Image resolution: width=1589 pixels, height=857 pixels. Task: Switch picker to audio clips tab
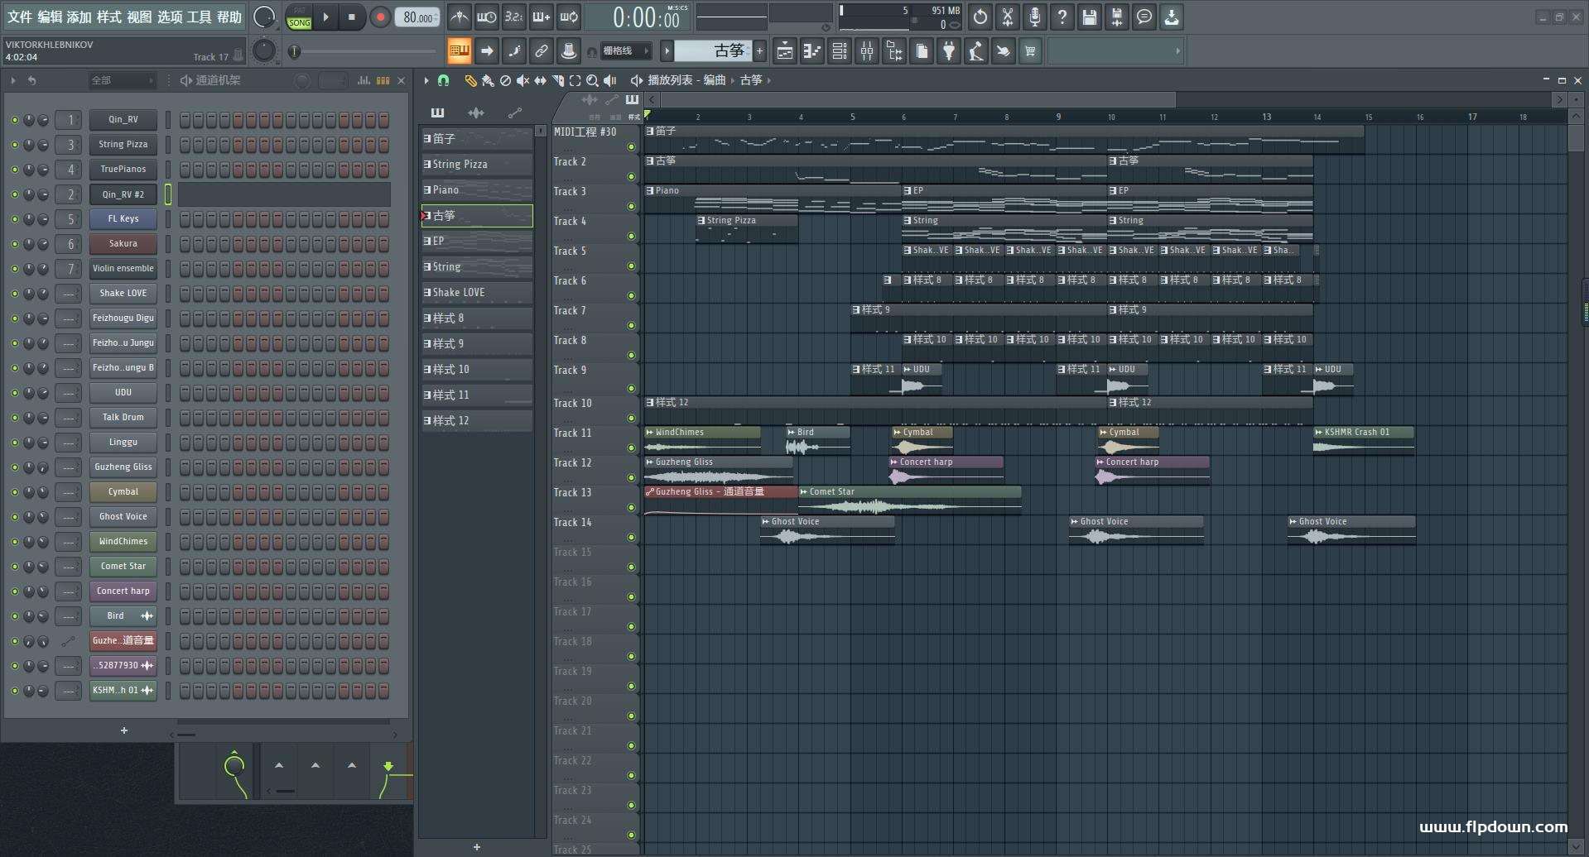pos(476,113)
